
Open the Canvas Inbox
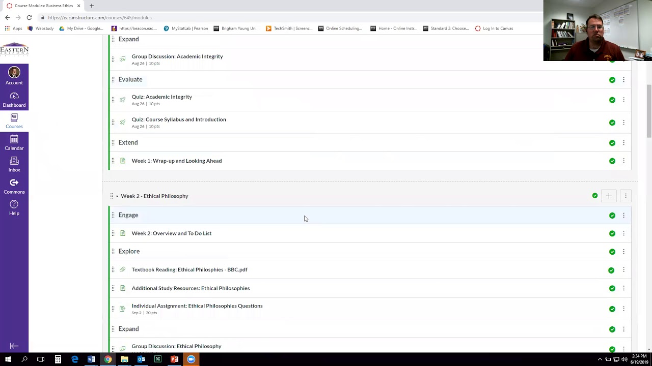(x=14, y=165)
